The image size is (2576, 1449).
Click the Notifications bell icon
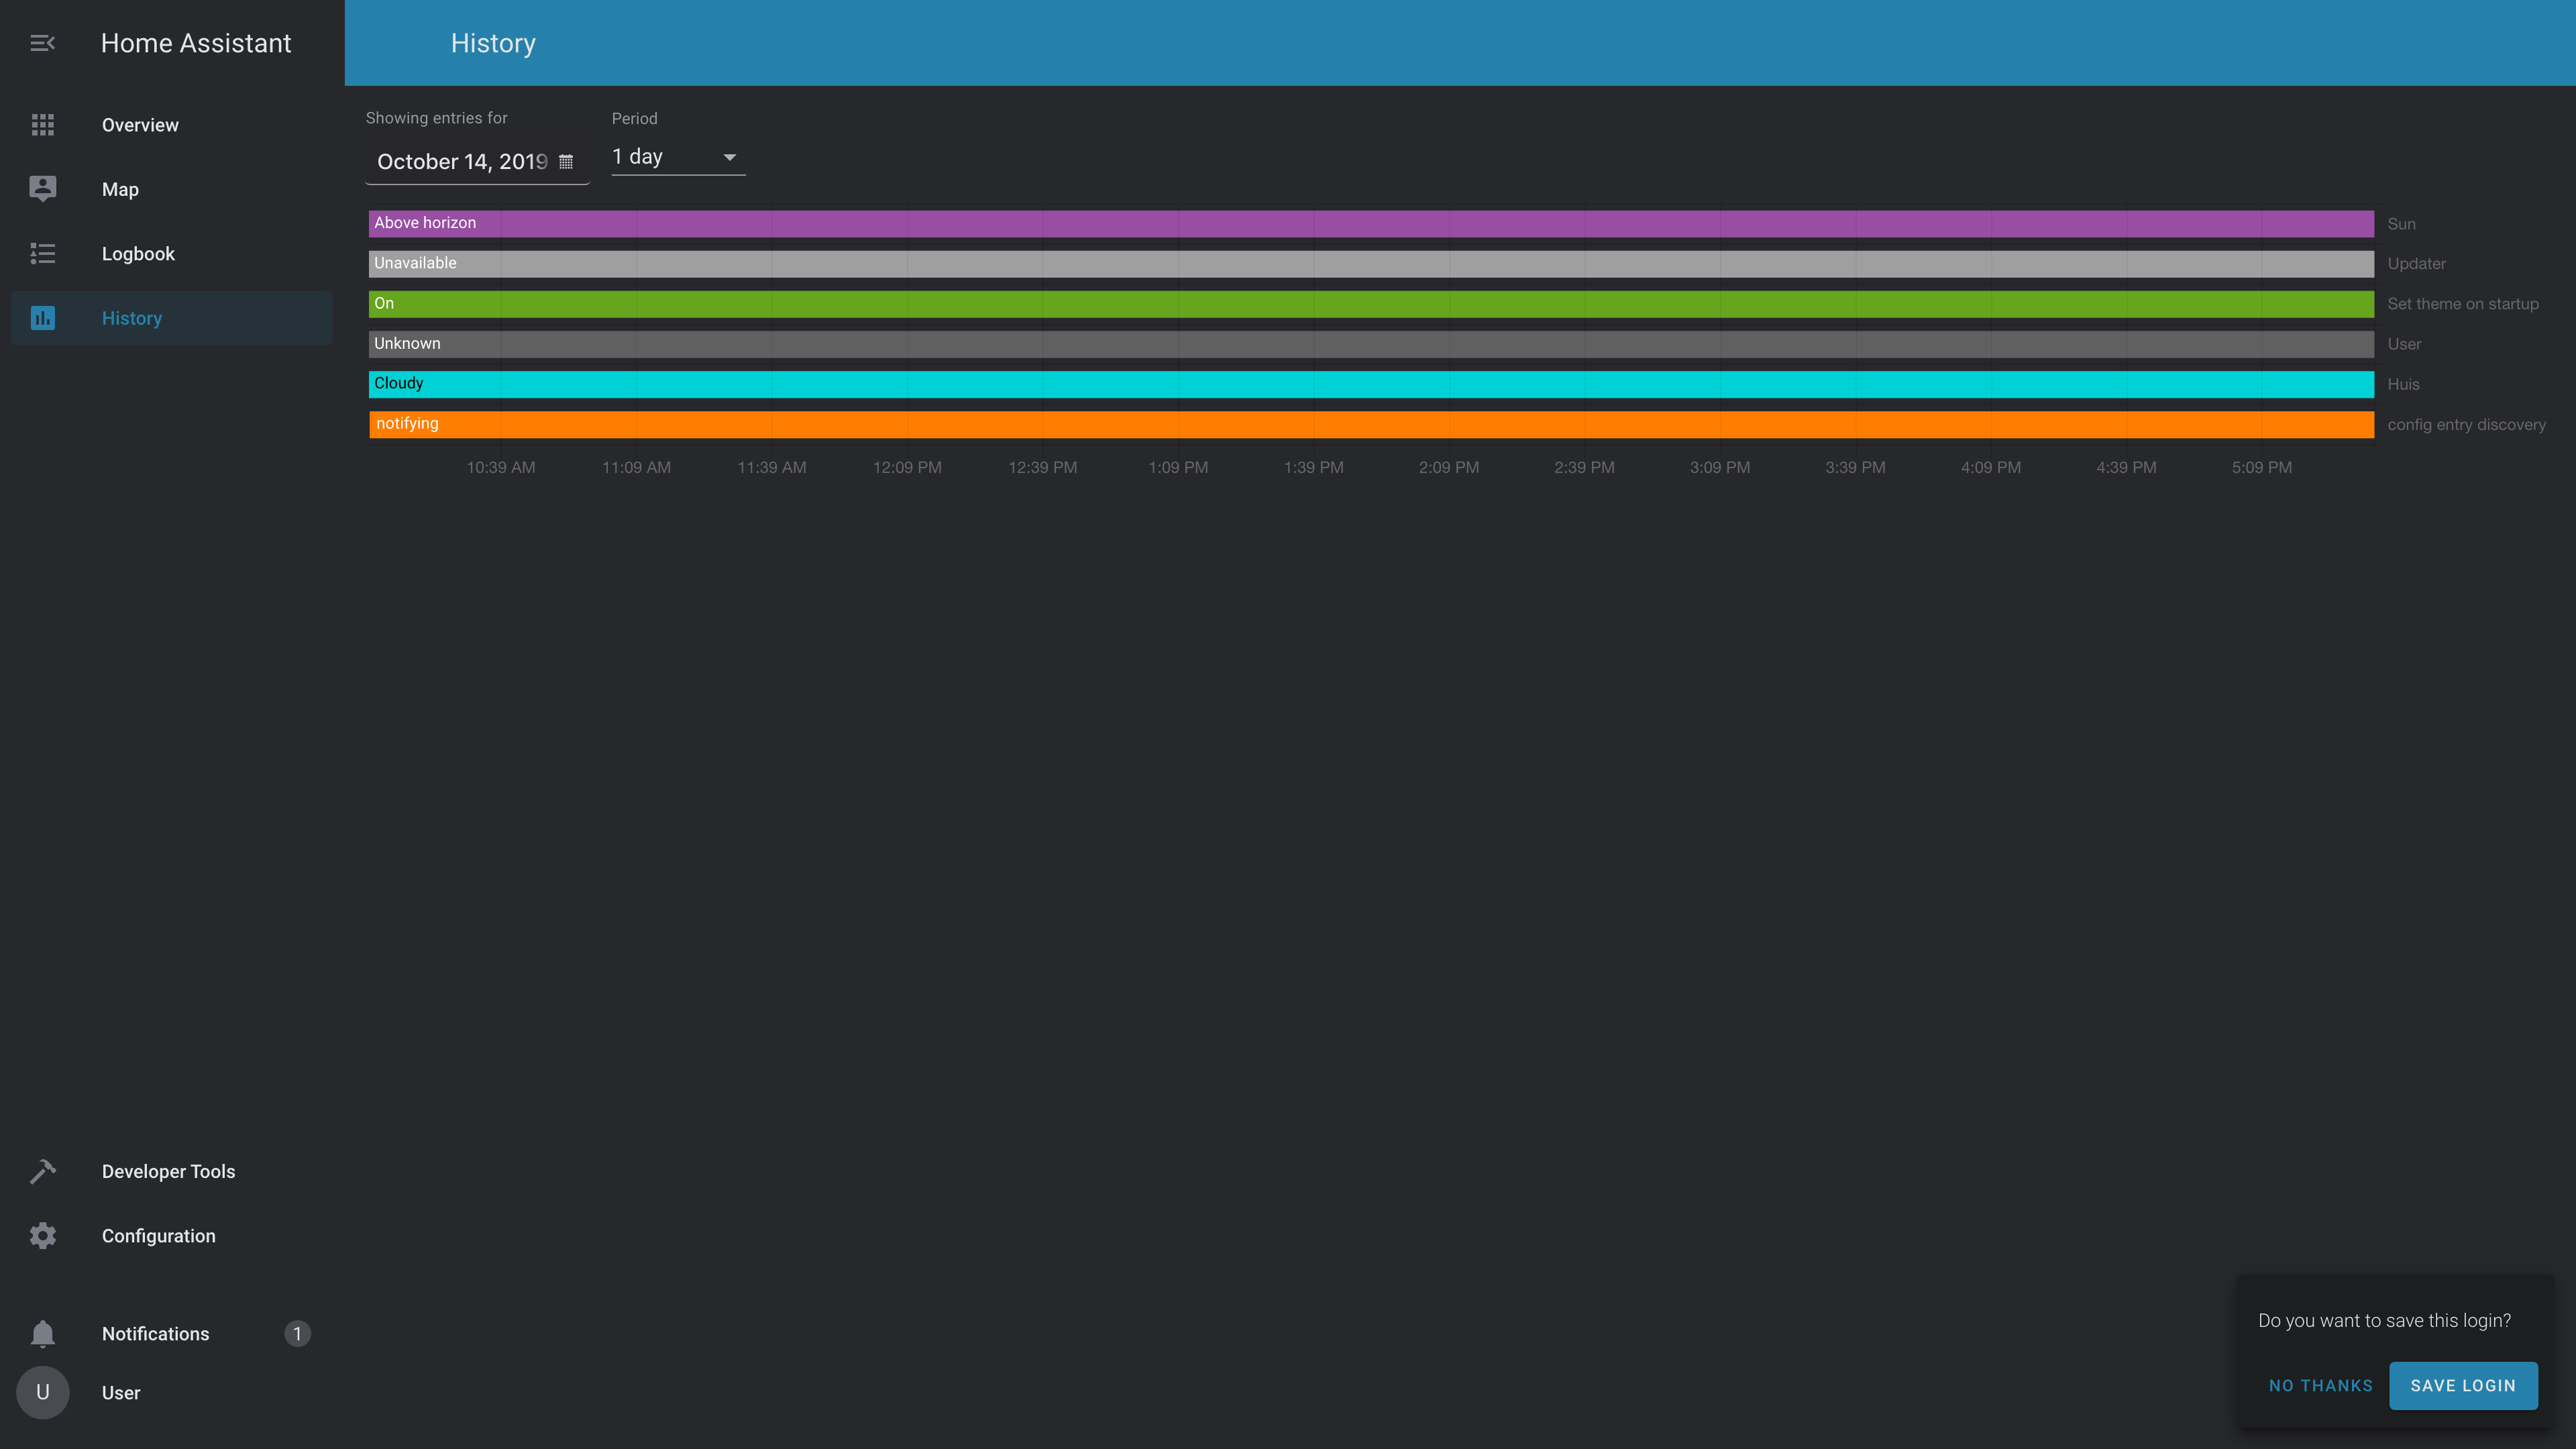42,1333
